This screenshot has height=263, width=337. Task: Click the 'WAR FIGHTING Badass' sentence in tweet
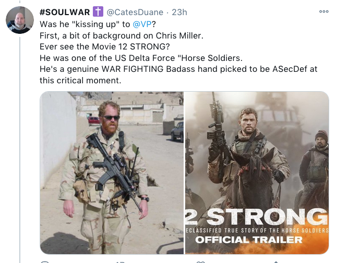click(178, 69)
